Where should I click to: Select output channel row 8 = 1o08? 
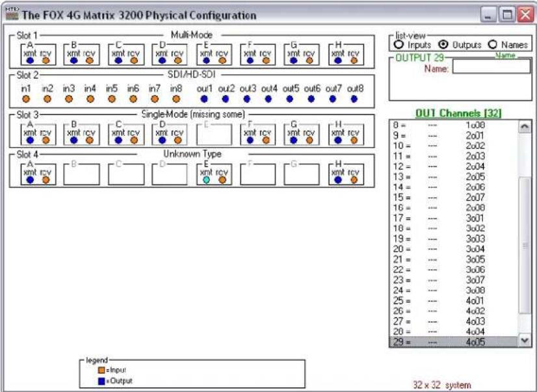tap(454, 125)
